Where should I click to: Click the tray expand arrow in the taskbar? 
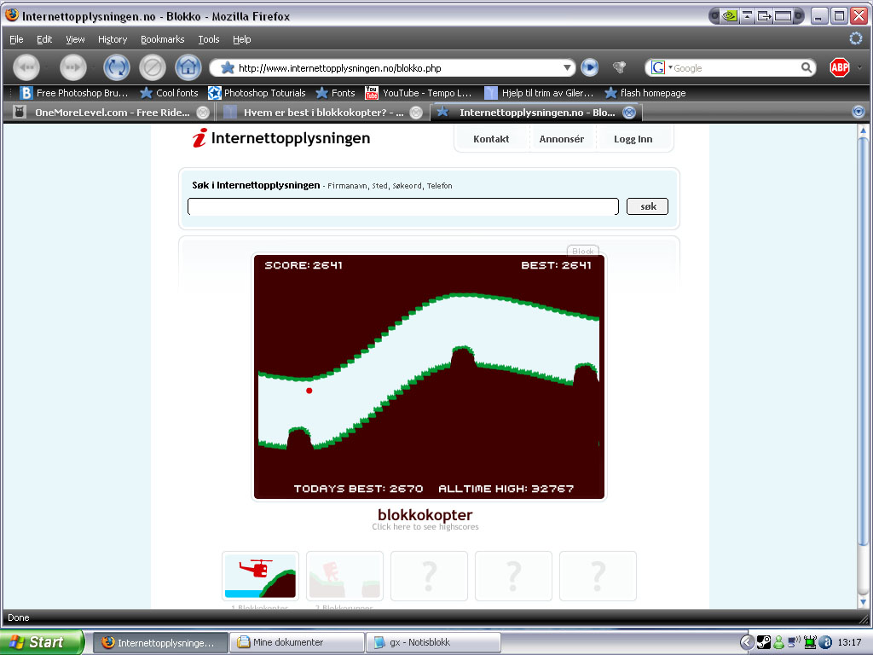747,642
